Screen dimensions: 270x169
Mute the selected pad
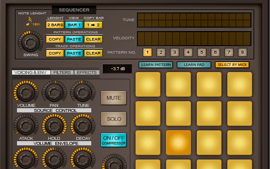(x=114, y=98)
